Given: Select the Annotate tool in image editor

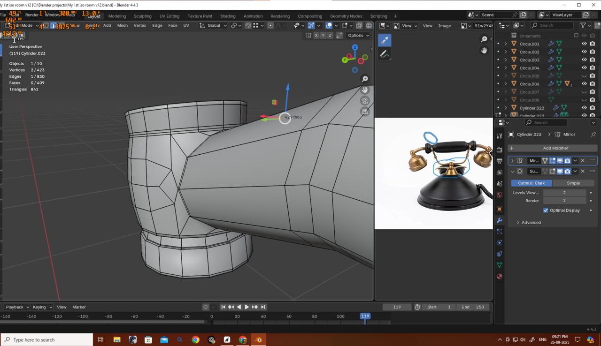Looking at the screenshot, I should (x=385, y=54).
